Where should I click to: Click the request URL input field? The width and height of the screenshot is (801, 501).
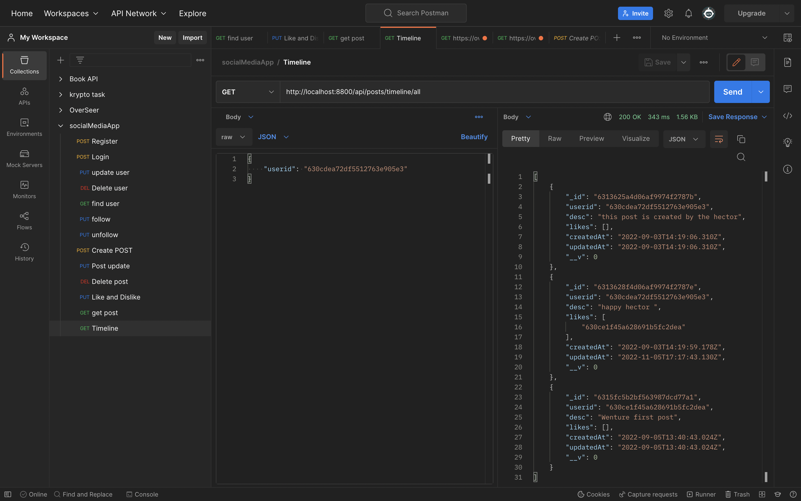[495, 92]
